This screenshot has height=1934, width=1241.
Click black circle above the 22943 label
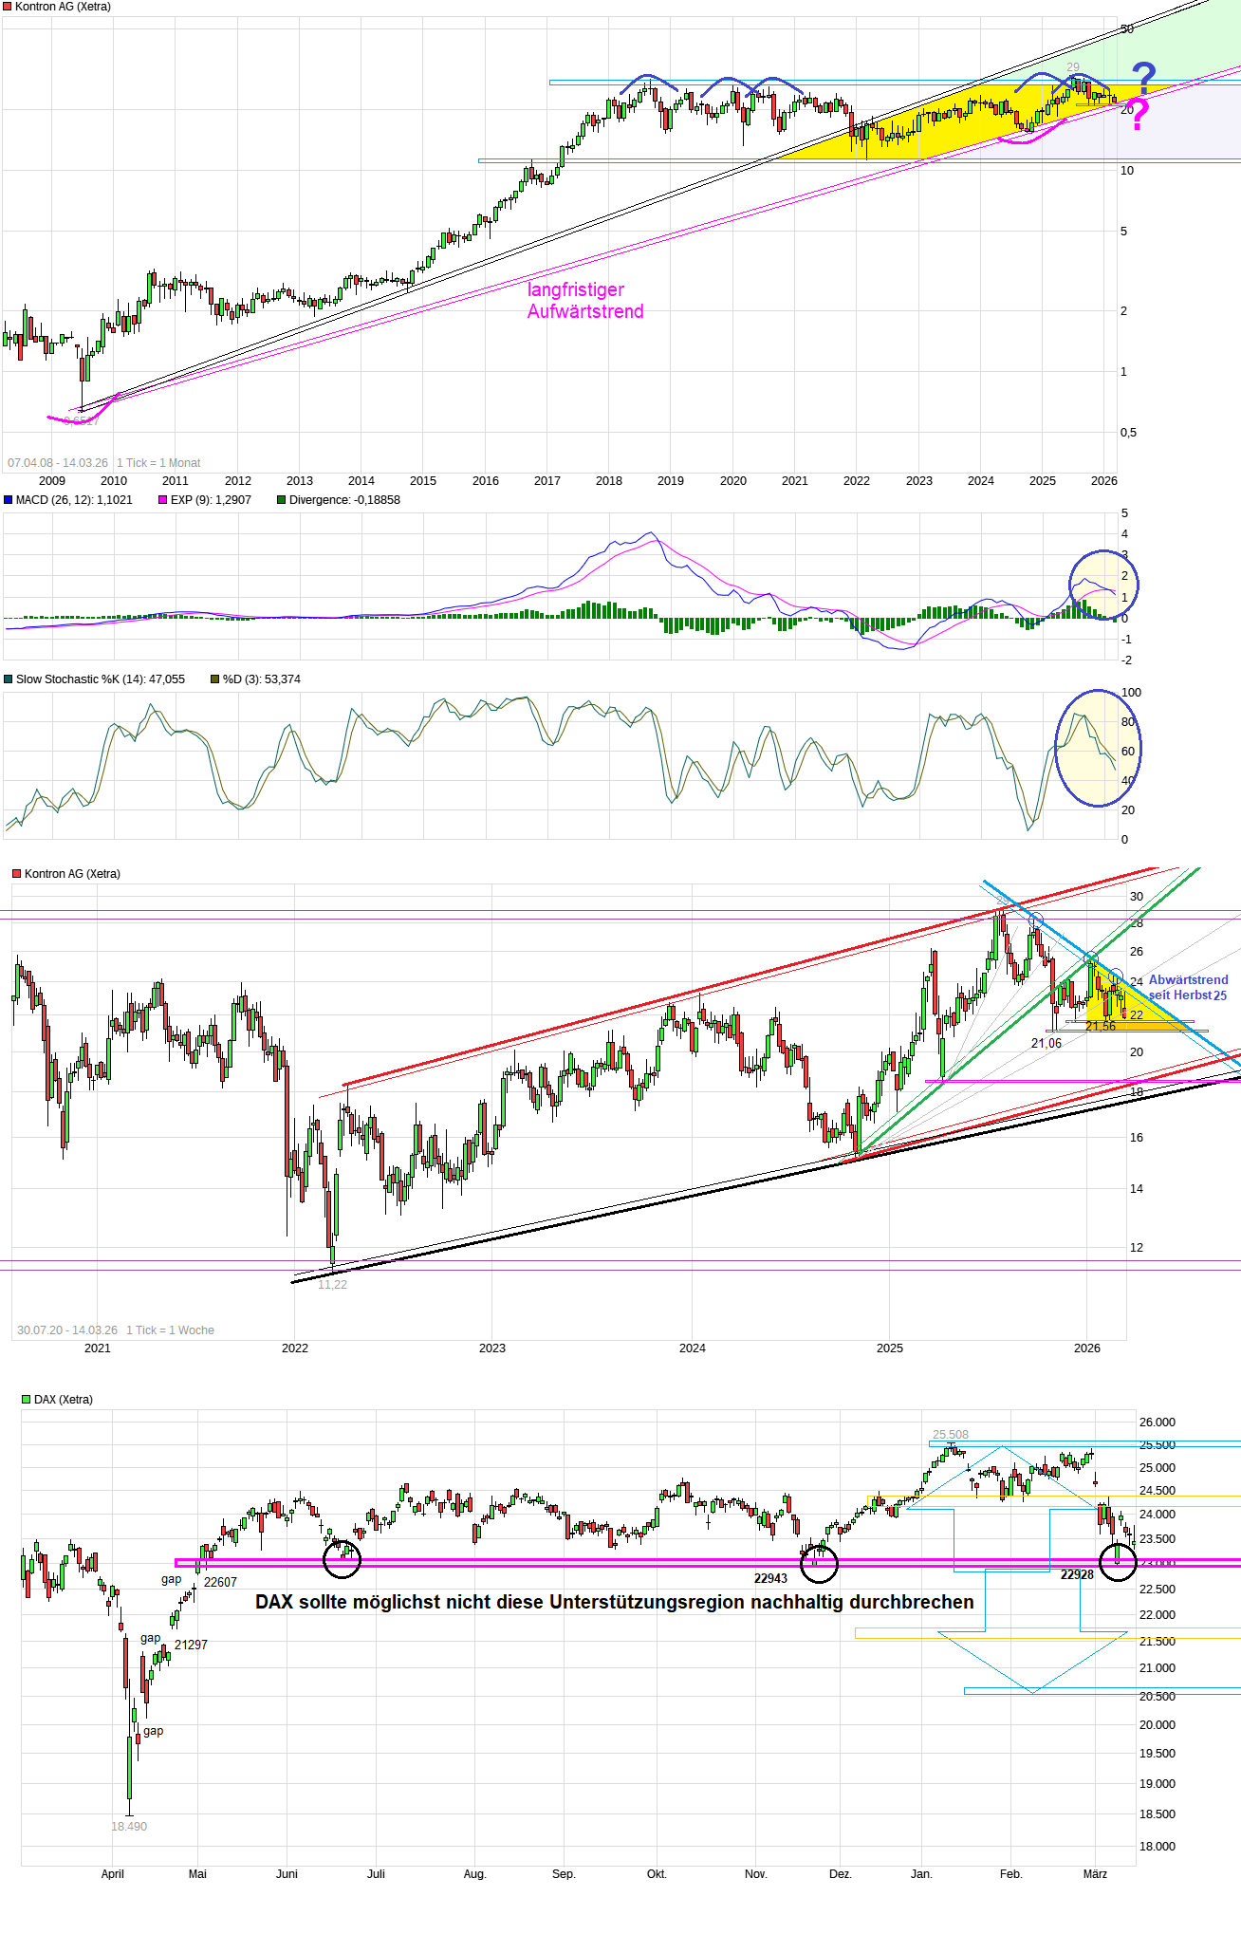[819, 1563]
